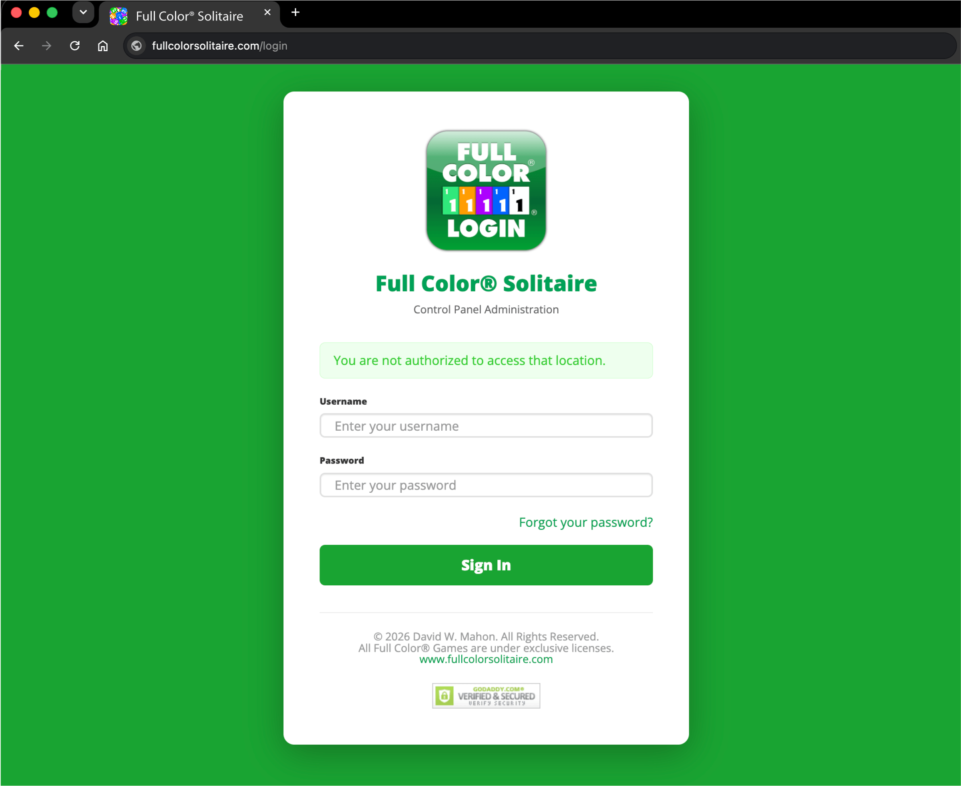Click the browser back arrow

pyautogui.click(x=18, y=46)
